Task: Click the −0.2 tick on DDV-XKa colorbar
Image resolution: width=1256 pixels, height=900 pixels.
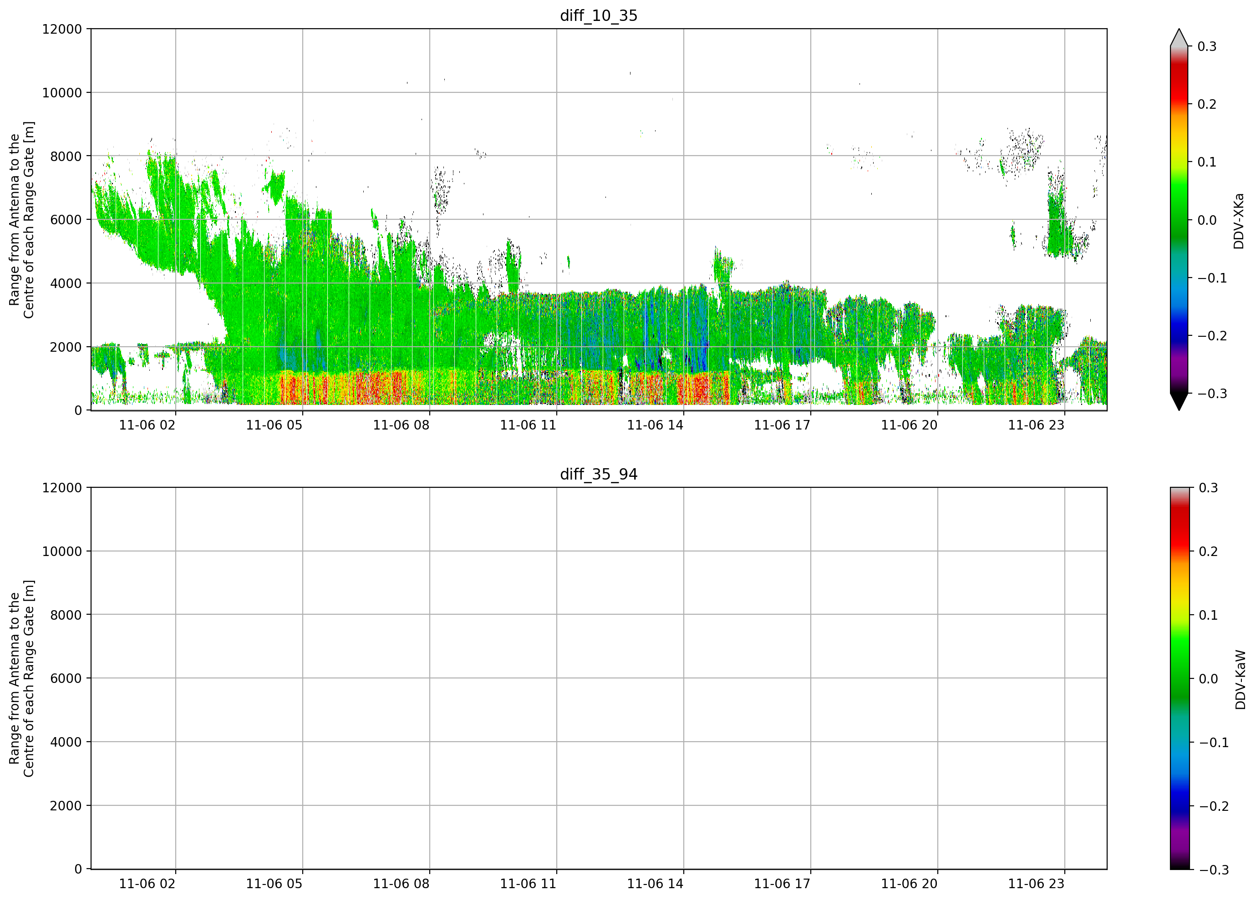Action: coord(1212,336)
